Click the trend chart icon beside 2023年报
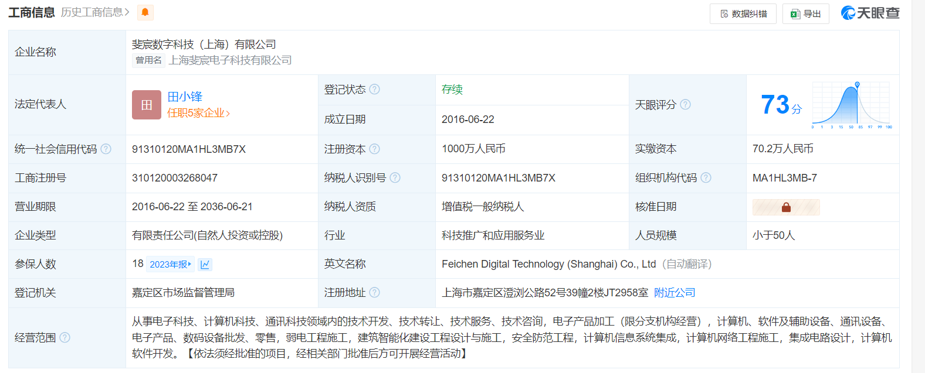Viewport: 925px width, 373px height. pos(205,265)
